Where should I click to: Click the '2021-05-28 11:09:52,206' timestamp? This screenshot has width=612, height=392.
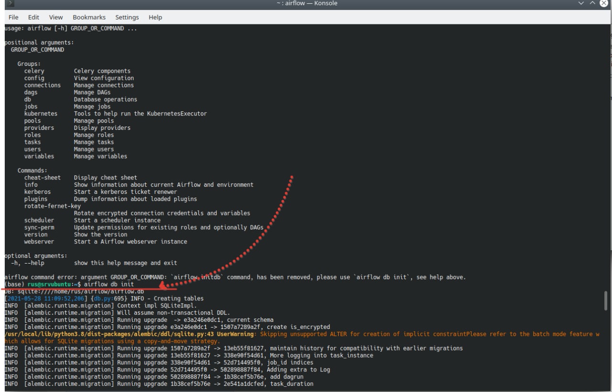pyautogui.click(x=45, y=298)
